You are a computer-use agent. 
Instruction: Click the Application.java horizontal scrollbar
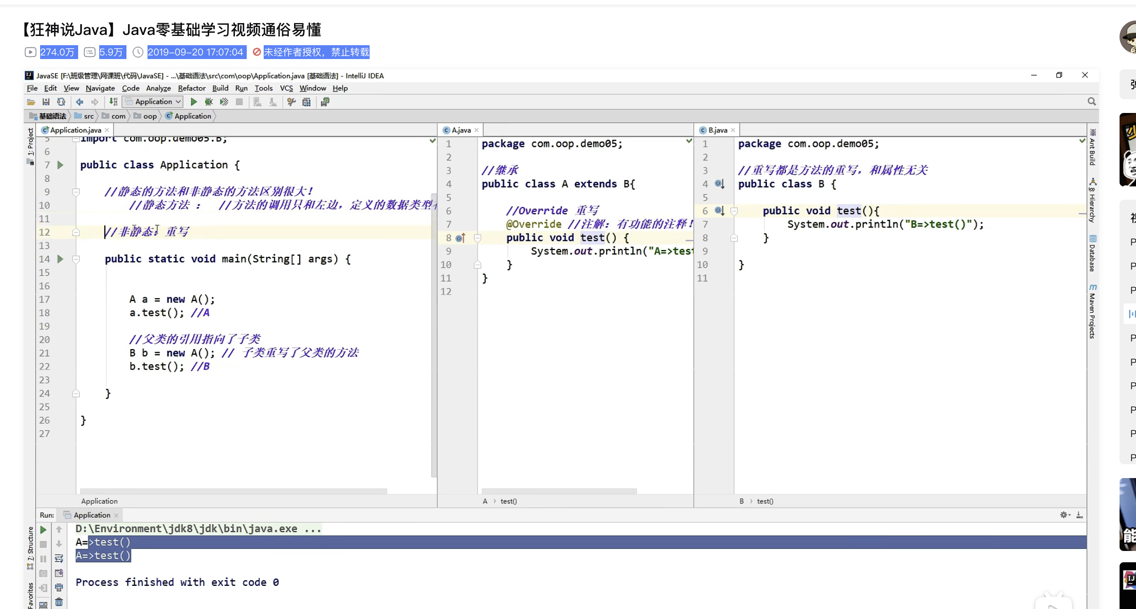tap(233, 491)
